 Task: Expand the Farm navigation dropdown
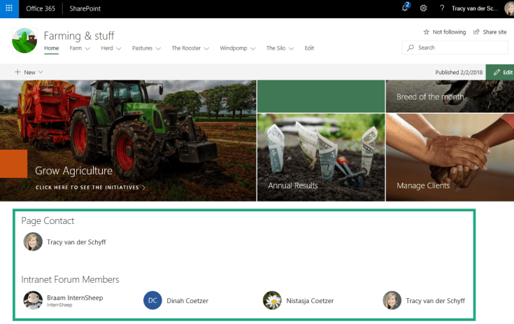pyautogui.click(x=87, y=48)
